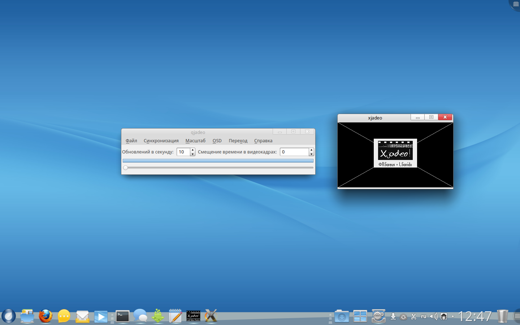Screen dimensions: 520x325
Task: Open the Файл menu in qjadeo
Action: [131, 141]
